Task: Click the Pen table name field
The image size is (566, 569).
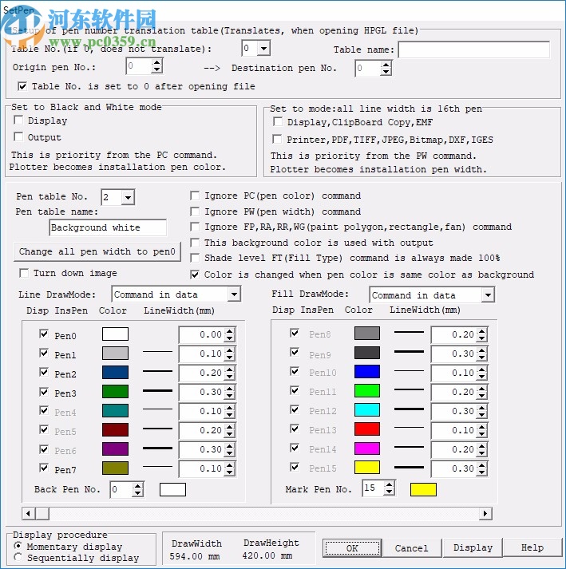Action: point(108,228)
